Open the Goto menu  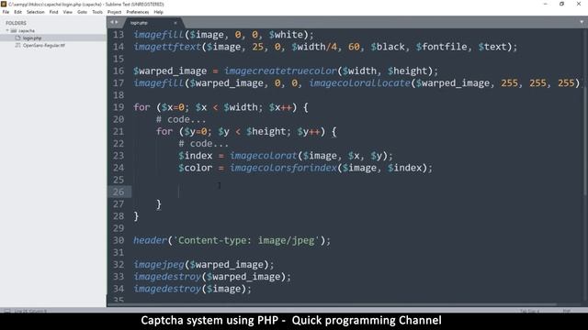(82, 12)
